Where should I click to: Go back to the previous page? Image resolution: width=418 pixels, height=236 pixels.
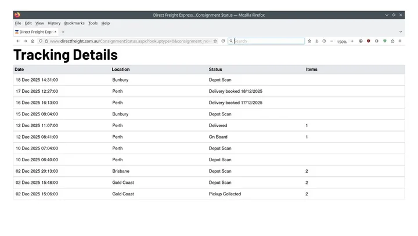pyautogui.click(x=18, y=41)
